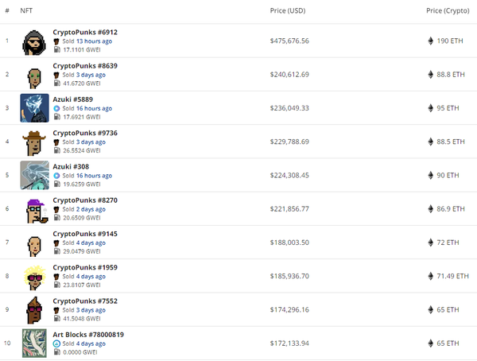Screen dimensions: 477x361
Task: Click the marketplace icon in the CryptoPunks #7552 row
Action: 56,310
